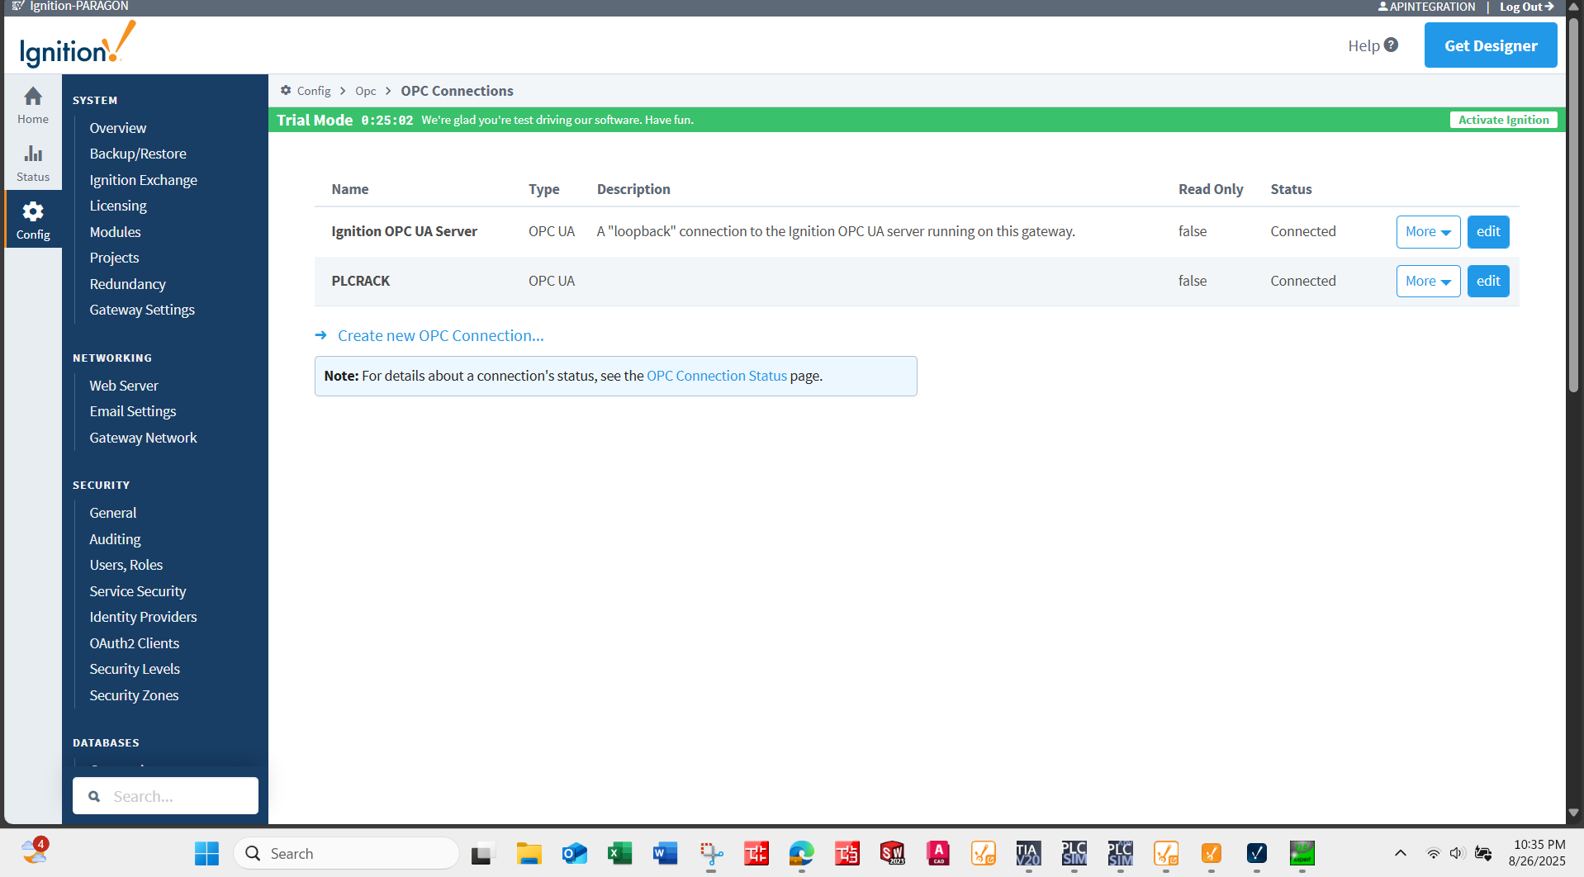Open Excel from the taskbar
Viewport: 1584px width, 877px height.
pyautogui.click(x=619, y=853)
